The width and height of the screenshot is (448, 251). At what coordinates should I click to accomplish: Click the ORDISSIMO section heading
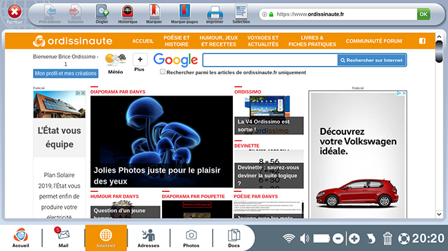tap(247, 92)
